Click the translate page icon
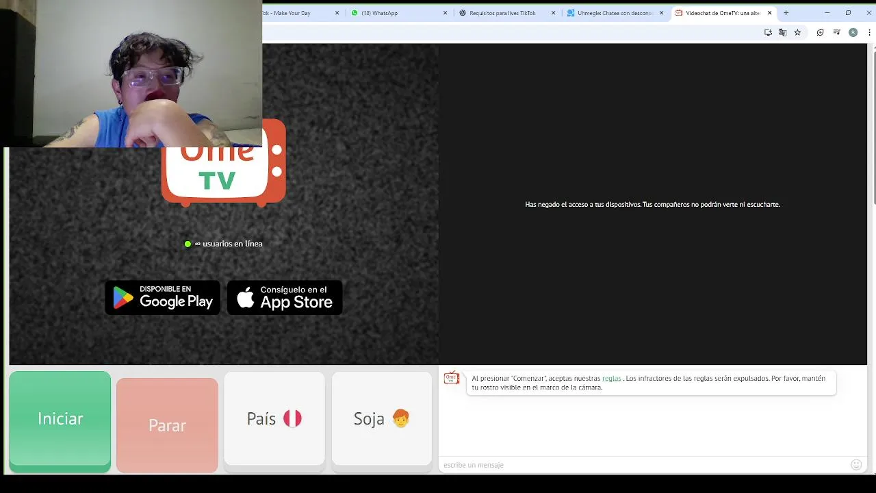The image size is (876, 493). [x=783, y=32]
